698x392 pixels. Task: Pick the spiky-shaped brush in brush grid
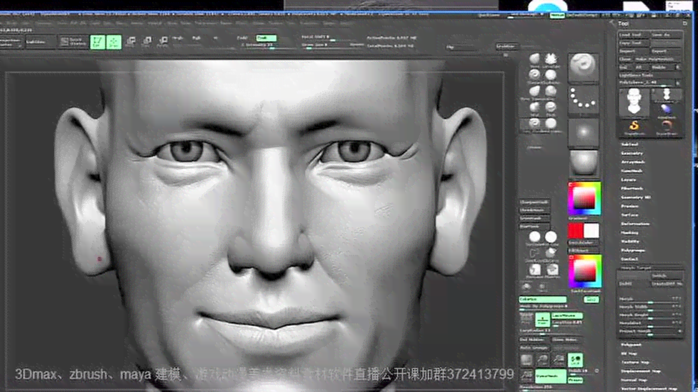point(551,59)
